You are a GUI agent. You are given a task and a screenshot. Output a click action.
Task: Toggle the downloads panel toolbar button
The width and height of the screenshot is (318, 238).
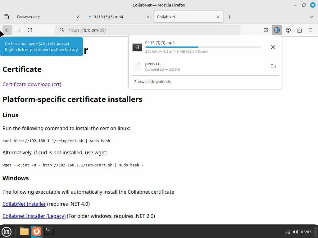coord(277,30)
